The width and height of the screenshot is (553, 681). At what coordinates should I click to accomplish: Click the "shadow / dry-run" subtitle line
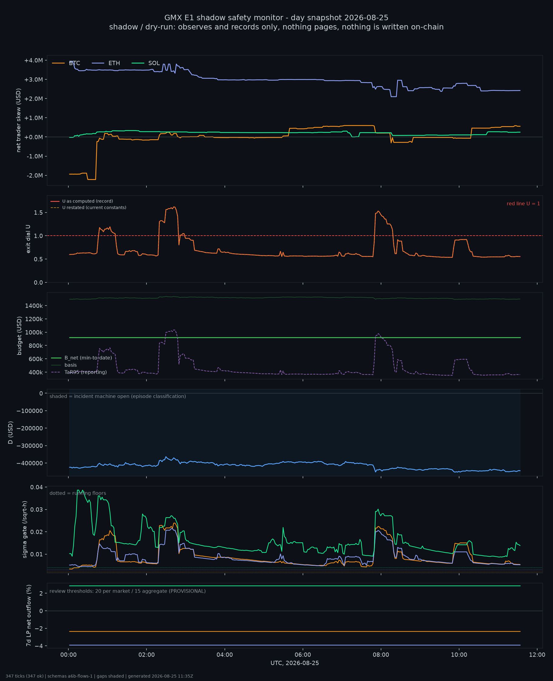tap(276, 27)
